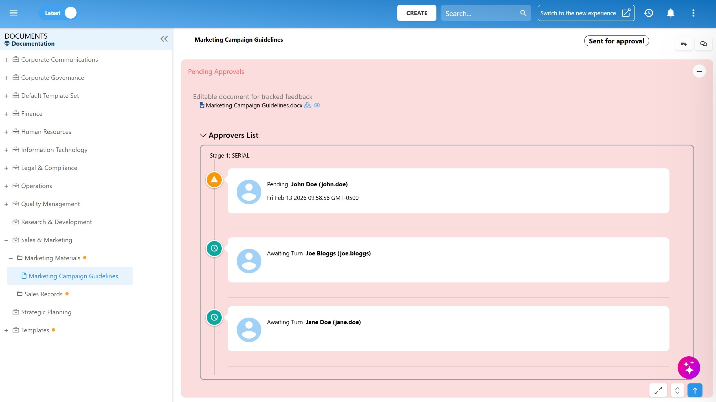716x402 pixels.
Task: Minimize the Pending Approvals panel
Action: [699, 71]
